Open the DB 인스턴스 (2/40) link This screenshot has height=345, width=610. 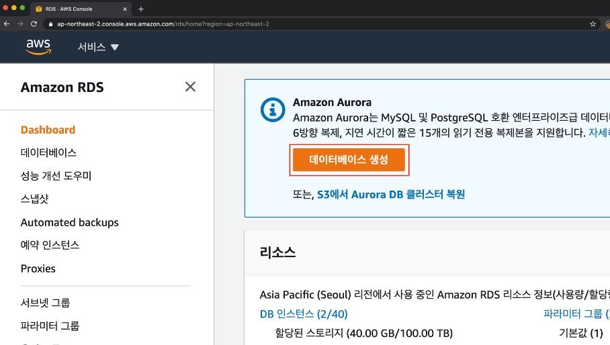(x=304, y=314)
